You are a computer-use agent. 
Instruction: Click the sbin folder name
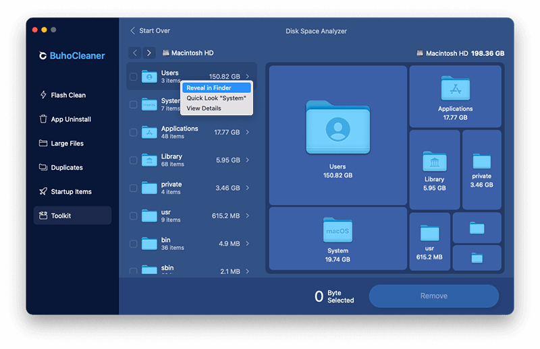167,267
